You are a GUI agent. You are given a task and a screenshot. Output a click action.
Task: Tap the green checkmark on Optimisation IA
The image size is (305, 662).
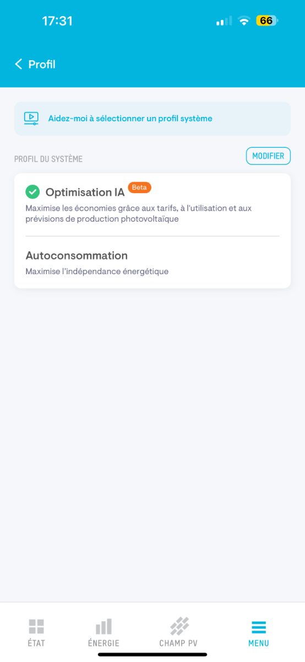click(x=32, y=192)
